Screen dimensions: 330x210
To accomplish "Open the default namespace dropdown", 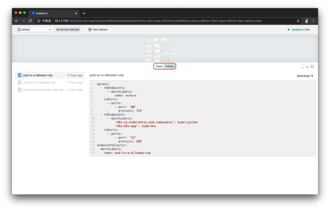I will (35, 30).
